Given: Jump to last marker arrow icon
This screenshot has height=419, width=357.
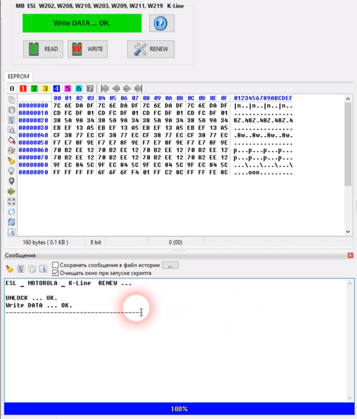Looking at the screenshot, I should (x=138, y=89).
